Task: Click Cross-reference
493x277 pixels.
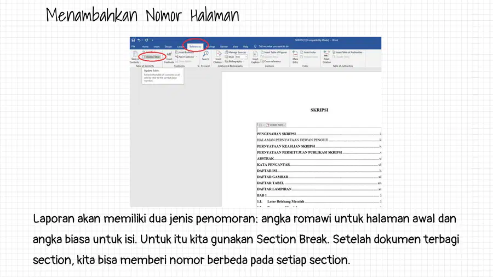Action: click(x=271, y=61)
